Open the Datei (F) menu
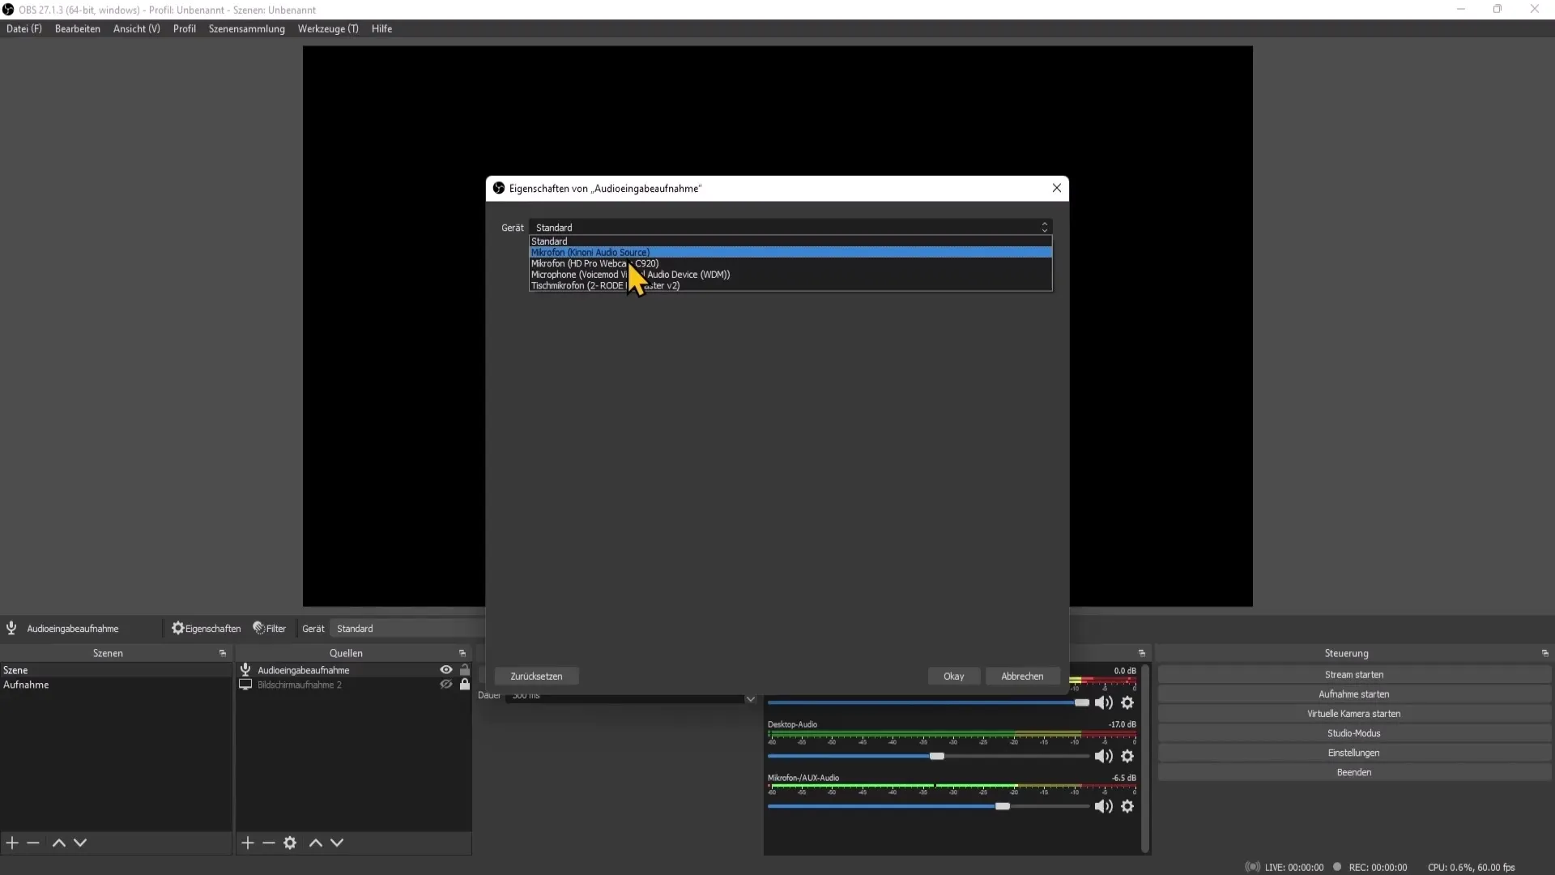 (x=24, y=28)
